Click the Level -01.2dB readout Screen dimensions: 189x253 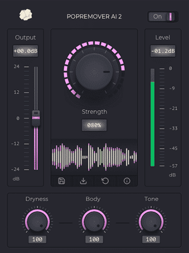[163, 51]
